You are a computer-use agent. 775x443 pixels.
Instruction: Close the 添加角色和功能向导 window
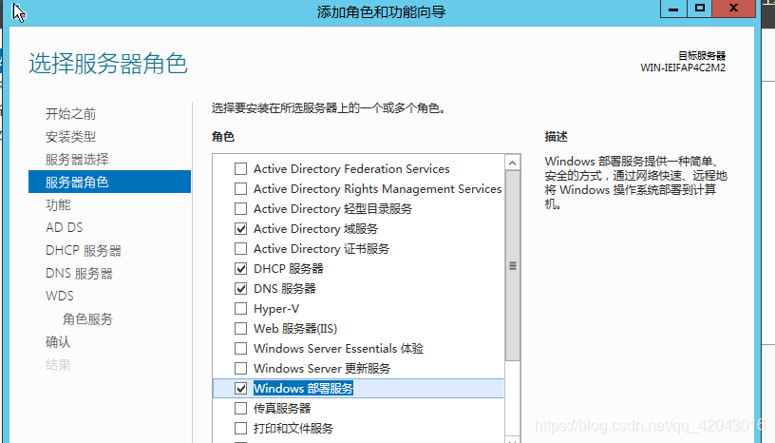(x=734, y=9)
